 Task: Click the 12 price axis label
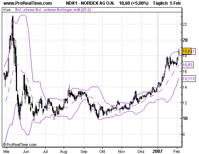(185, 103)
